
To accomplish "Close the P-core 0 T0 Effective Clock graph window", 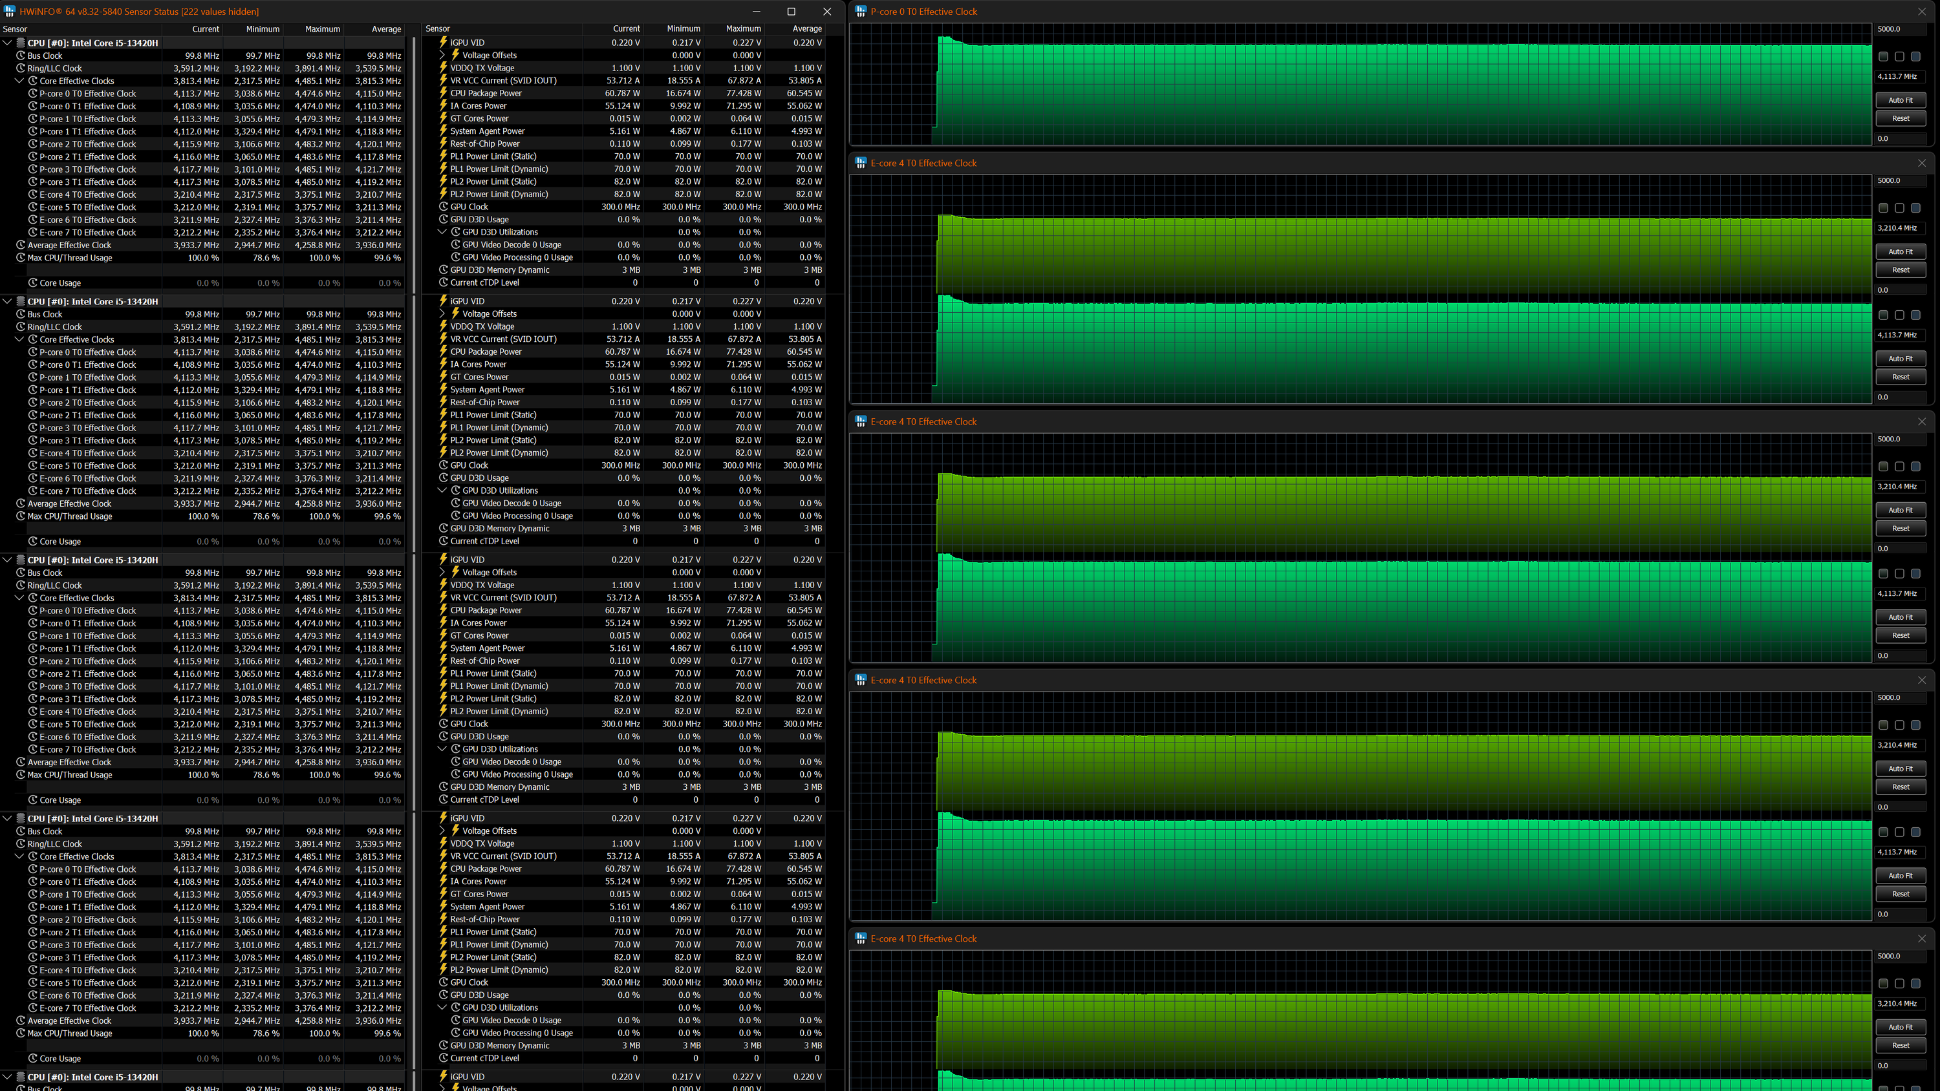I will tap(1921, 11).
